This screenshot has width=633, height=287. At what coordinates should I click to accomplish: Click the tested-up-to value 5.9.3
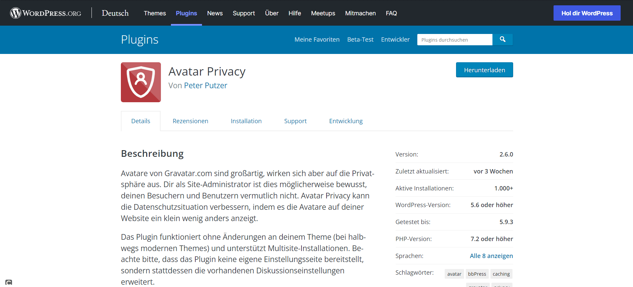tap(506, 222)
